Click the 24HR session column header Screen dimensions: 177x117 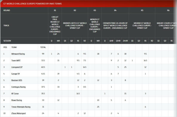point(125,41)
